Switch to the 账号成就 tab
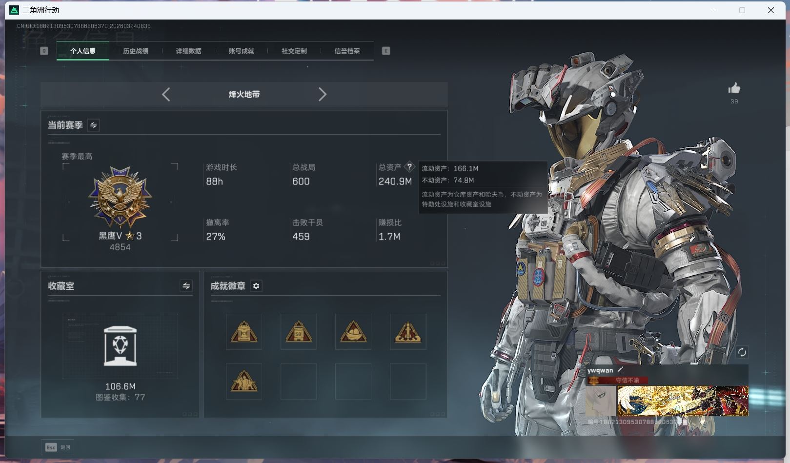This screenshot has height=463, width=790. (241, 51)
